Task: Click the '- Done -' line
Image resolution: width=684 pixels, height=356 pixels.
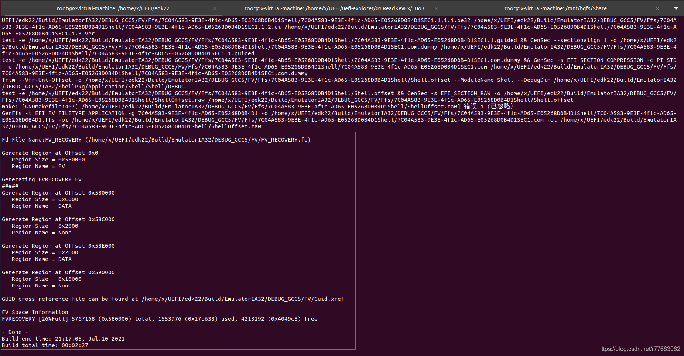Action: 15,332
